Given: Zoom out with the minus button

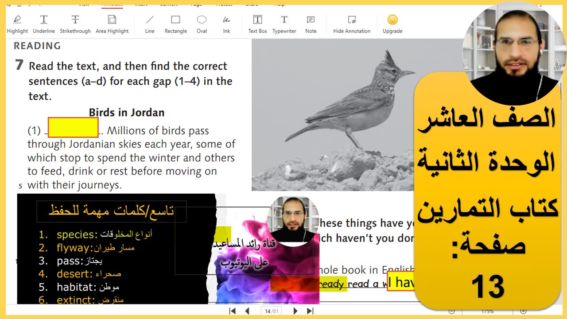Looking at the screenshot, I should (451, 311).
